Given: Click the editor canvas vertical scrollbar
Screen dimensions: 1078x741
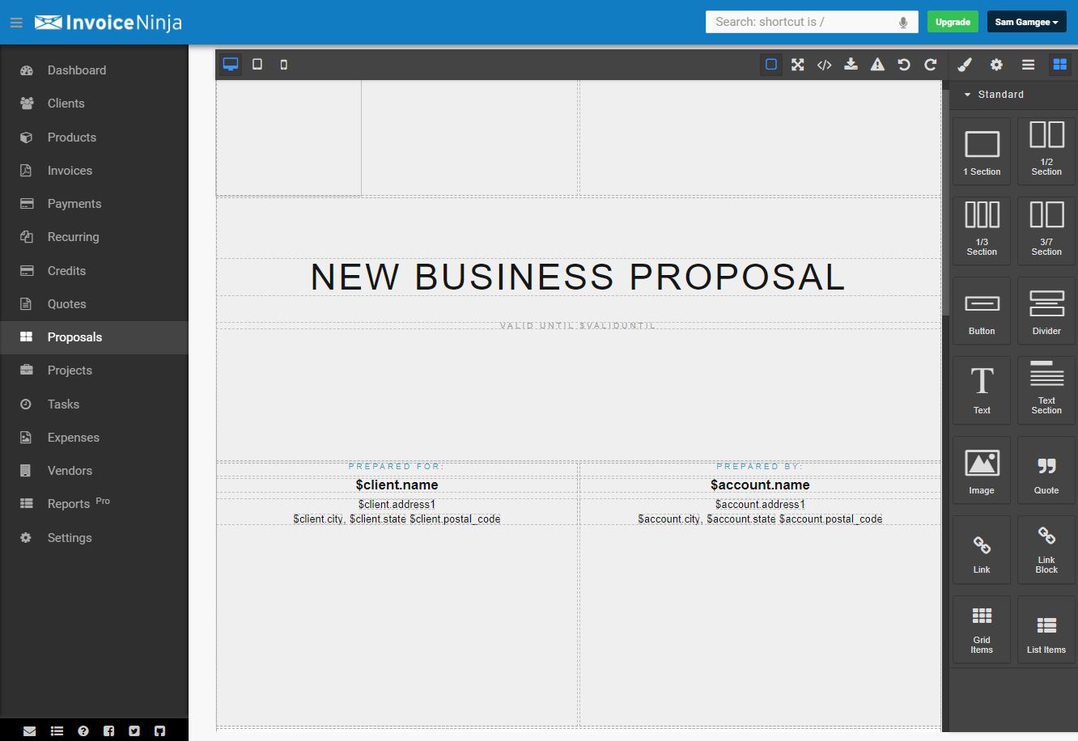Looking at the screenshot, I should tap(944, 202).
